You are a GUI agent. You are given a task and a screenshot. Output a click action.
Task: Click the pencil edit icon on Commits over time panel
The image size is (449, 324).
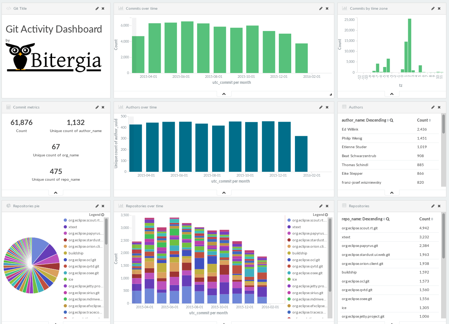(x=320, y=8)
